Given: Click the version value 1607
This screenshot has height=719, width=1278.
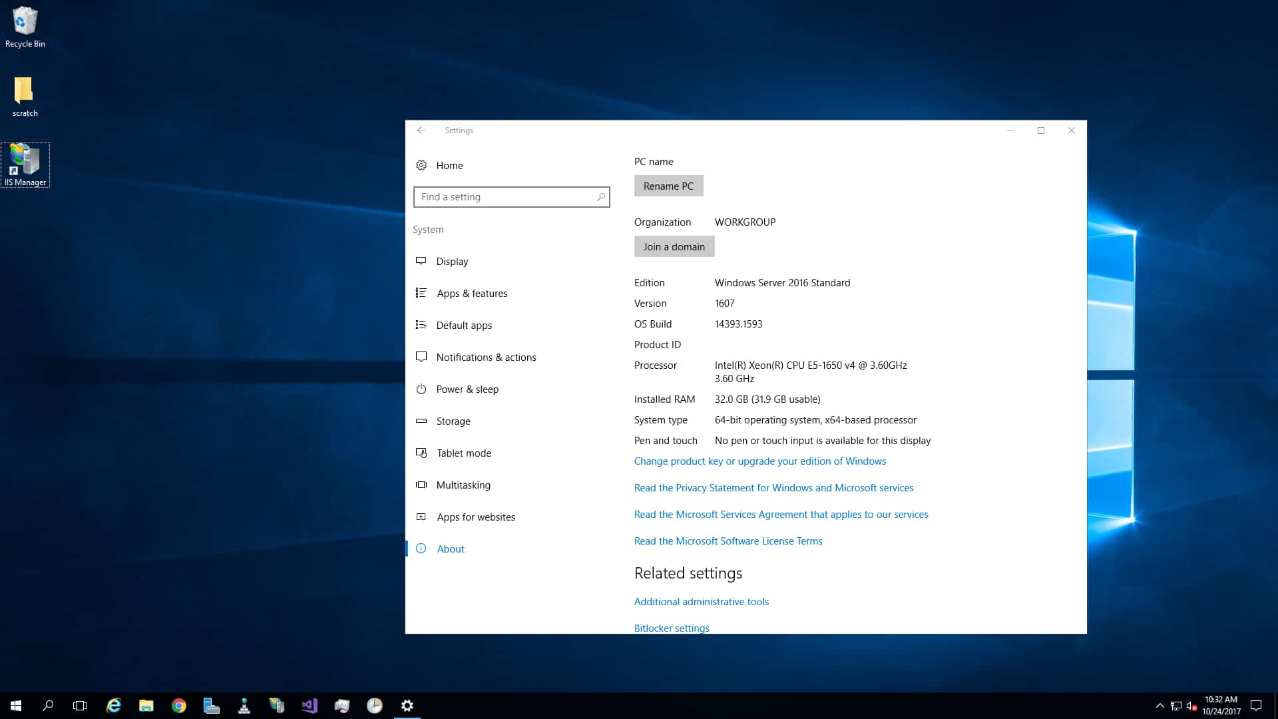Looking at the screenshot, I should click(724, 303).
